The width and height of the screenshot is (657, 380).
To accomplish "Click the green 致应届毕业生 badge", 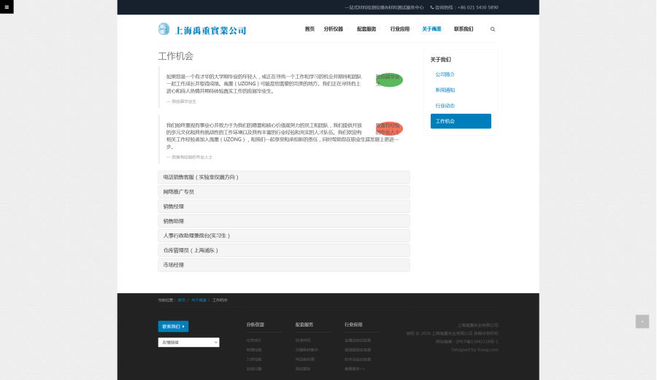I will [x=389, y=80].
